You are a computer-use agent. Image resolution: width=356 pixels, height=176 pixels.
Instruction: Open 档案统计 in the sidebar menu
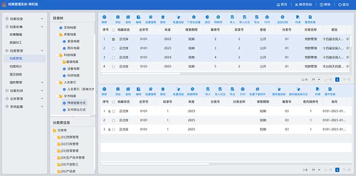coord(16,67)
